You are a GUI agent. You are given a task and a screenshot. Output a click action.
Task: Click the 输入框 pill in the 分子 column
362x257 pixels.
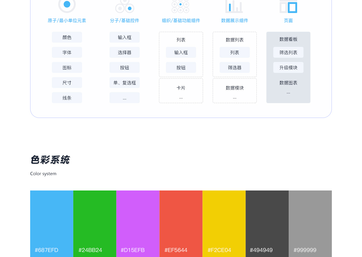click(125, 37)
